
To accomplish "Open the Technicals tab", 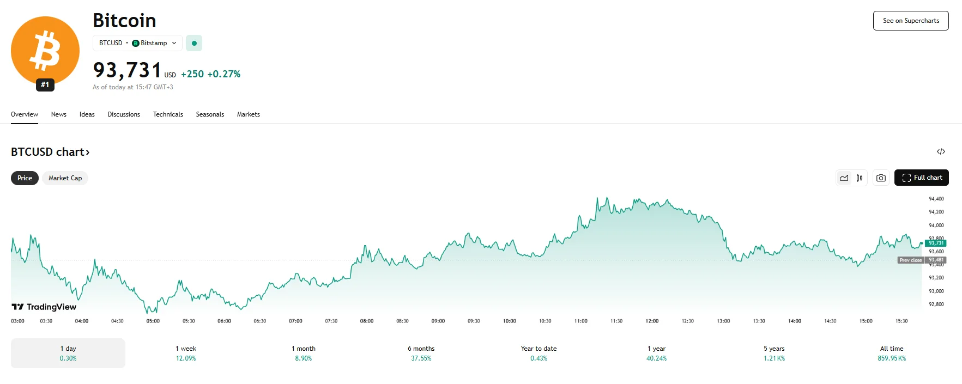I will click(x=168, y=114).
